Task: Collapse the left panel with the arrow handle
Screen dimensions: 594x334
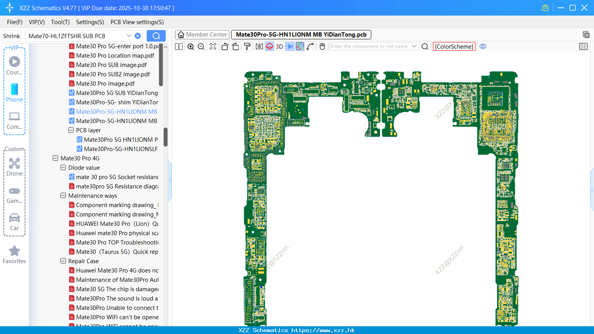Action: coord(170,180)
